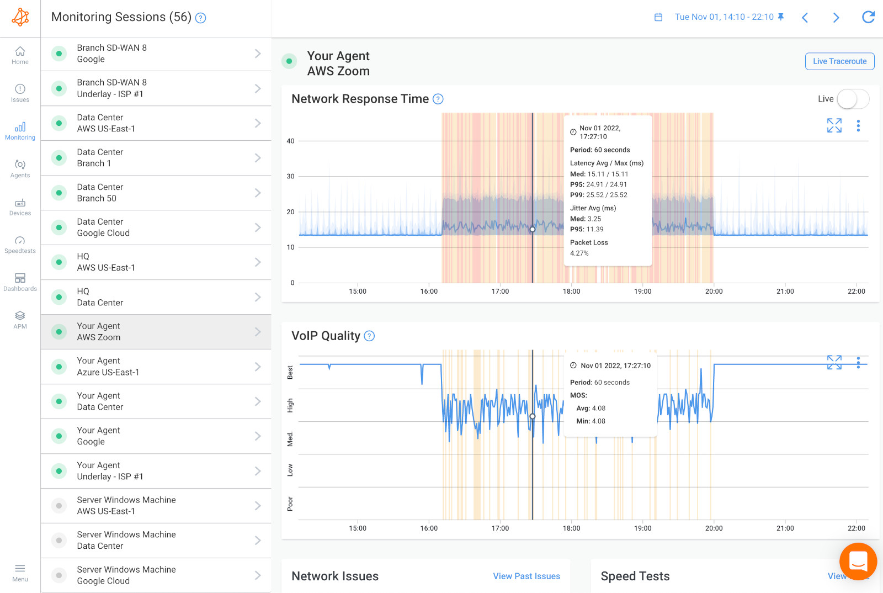Open the Dashboards sidebar icon
The image size is (883, 593).
pos(20,281)
